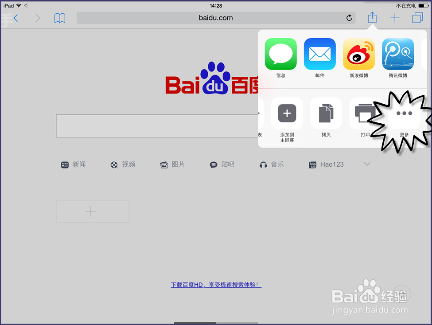
Task: Open the 贴吧 Tieba link
Action: coord(222,164)
